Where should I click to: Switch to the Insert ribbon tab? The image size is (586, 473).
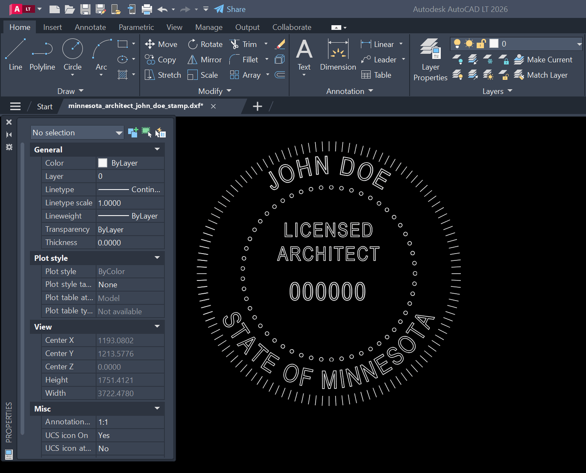[53, 27]
